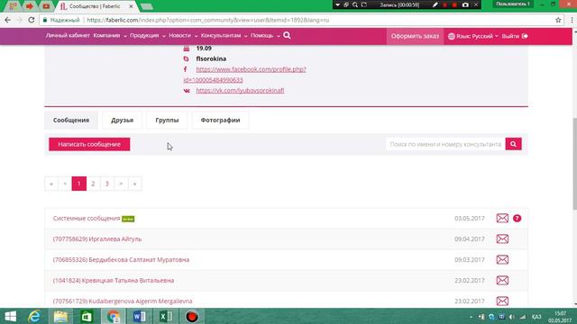
Task: Switch to the YouTube pinned browser tab
Action: pos(46,6)
